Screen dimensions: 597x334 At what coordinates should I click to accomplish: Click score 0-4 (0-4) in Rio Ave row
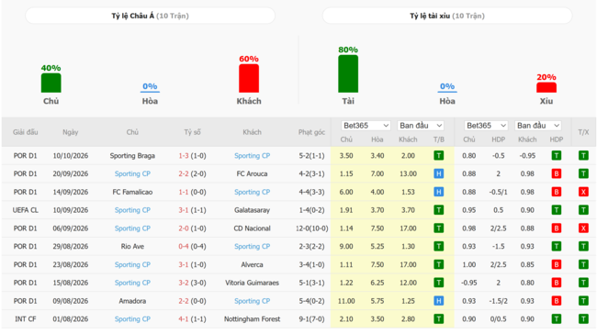[x=192, y=247]
